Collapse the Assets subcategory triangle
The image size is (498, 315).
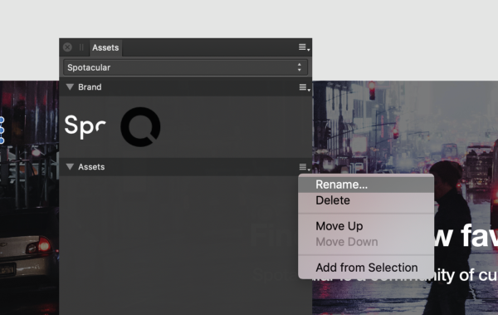[70, 167]
